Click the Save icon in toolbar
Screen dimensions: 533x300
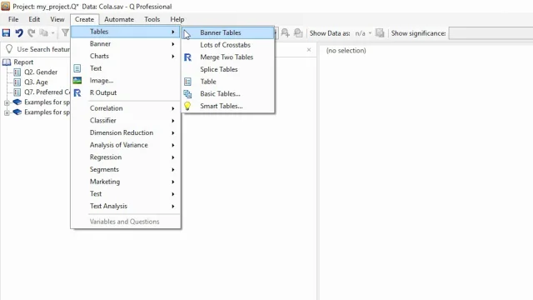tap(6, 32)
